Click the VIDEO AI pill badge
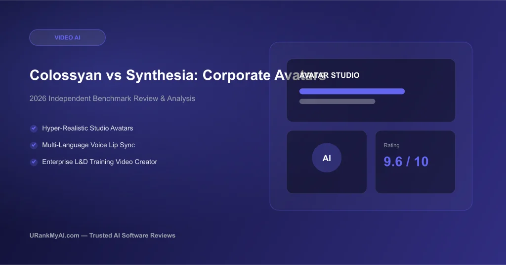The image size is (506, 265). 67,37
